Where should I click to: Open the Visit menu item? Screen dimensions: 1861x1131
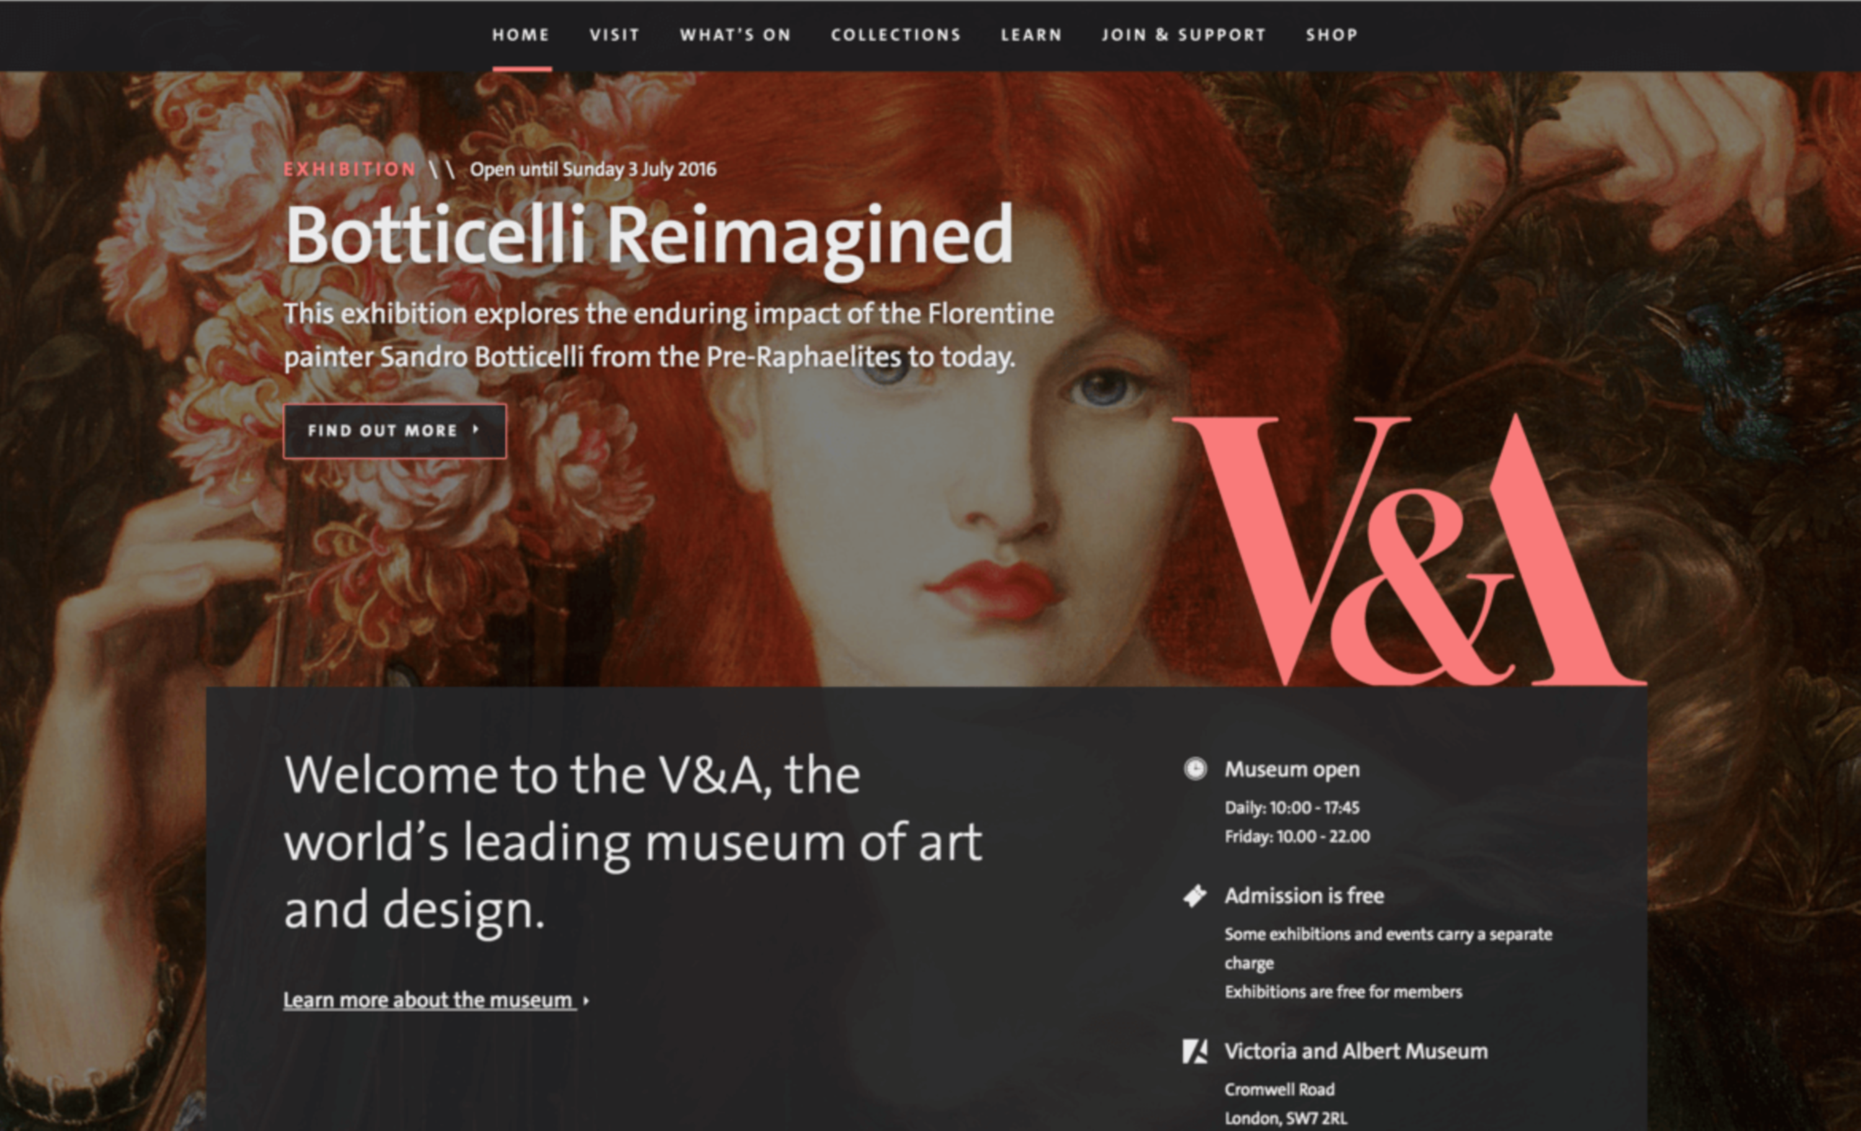tap(615, 35)
